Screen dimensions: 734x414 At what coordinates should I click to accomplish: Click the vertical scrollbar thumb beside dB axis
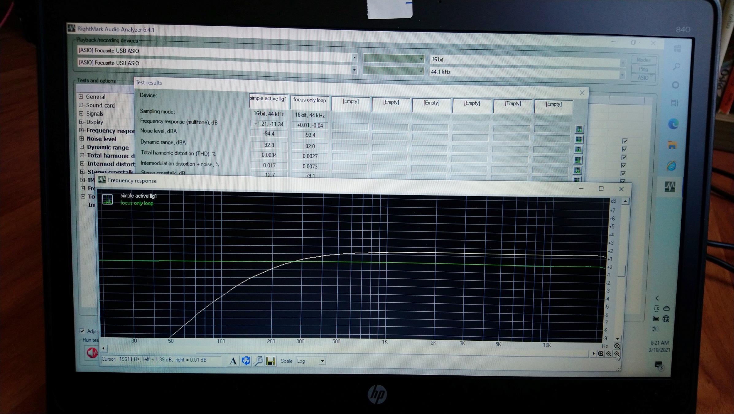click(621, 271)
